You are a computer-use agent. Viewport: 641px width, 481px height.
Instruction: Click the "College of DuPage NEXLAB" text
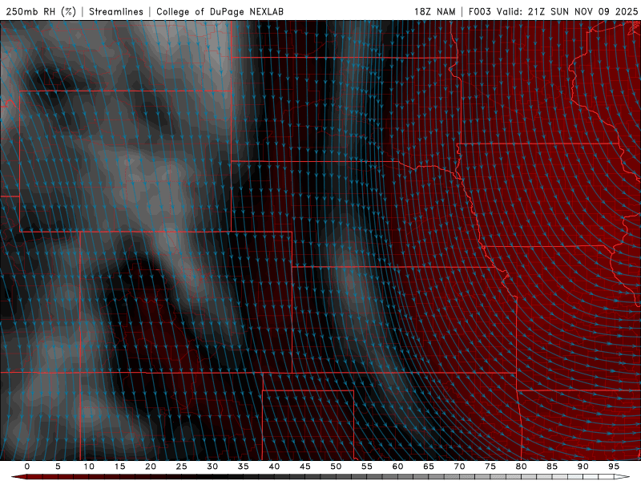(x=220, y=11)
